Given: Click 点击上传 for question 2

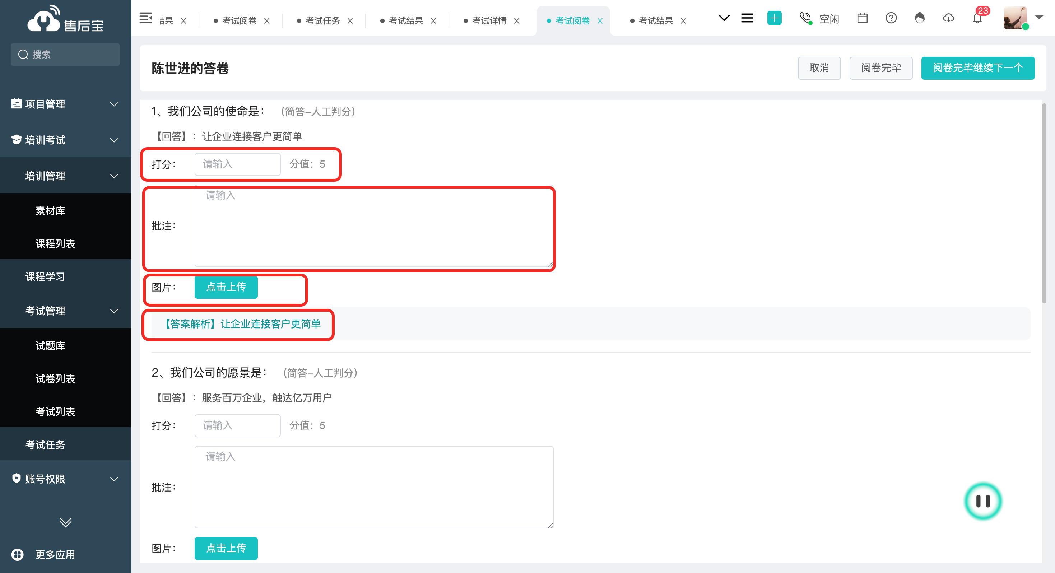Looking at the screenshot, I should pos(226,549).
